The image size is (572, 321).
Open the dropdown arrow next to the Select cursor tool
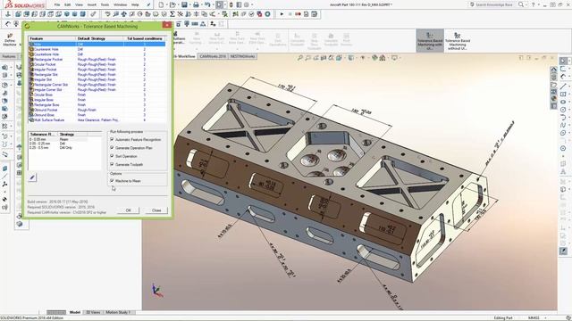(x=224, y=4)
